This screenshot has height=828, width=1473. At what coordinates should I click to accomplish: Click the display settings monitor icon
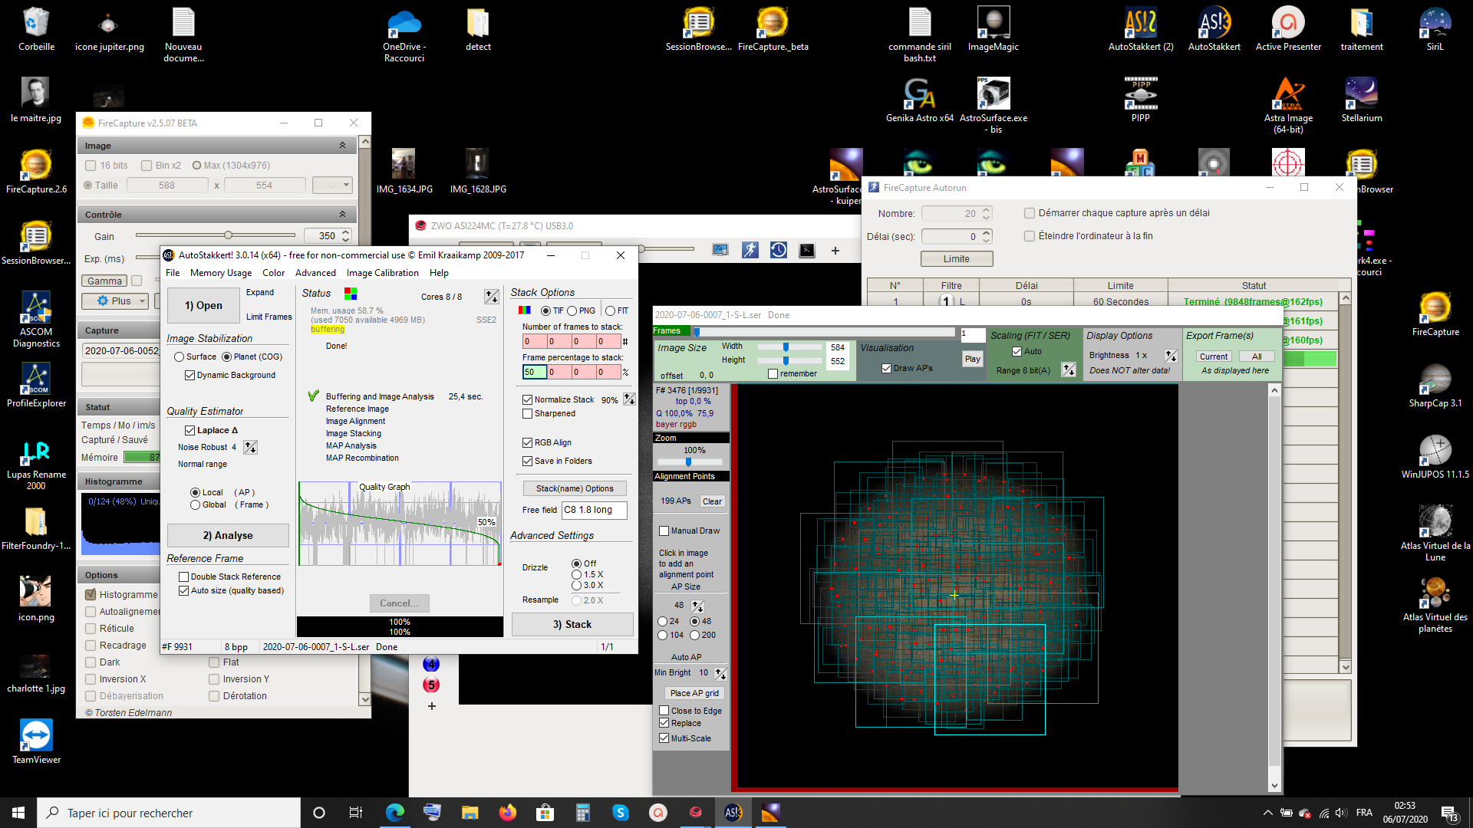tap(720, 250)
